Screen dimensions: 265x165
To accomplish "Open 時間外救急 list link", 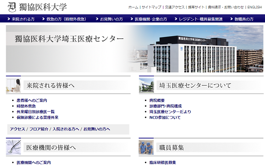I will tap(26, 106).
